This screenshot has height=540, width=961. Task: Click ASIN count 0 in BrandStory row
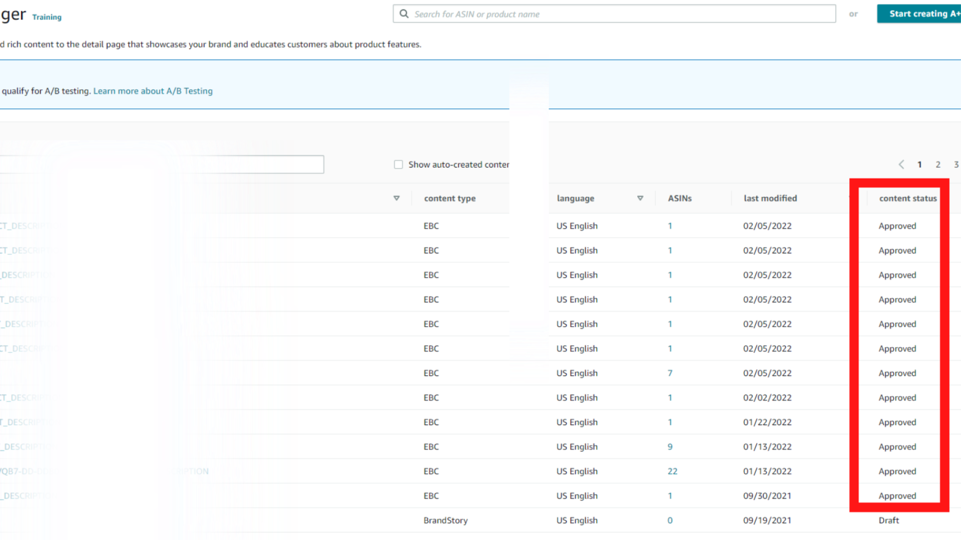[670, 520]
